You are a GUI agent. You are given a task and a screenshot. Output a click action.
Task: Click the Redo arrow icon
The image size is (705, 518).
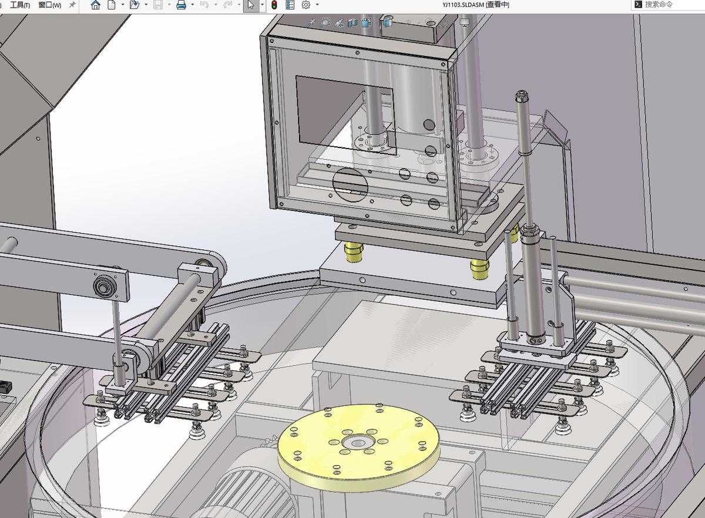click(227, 5)
